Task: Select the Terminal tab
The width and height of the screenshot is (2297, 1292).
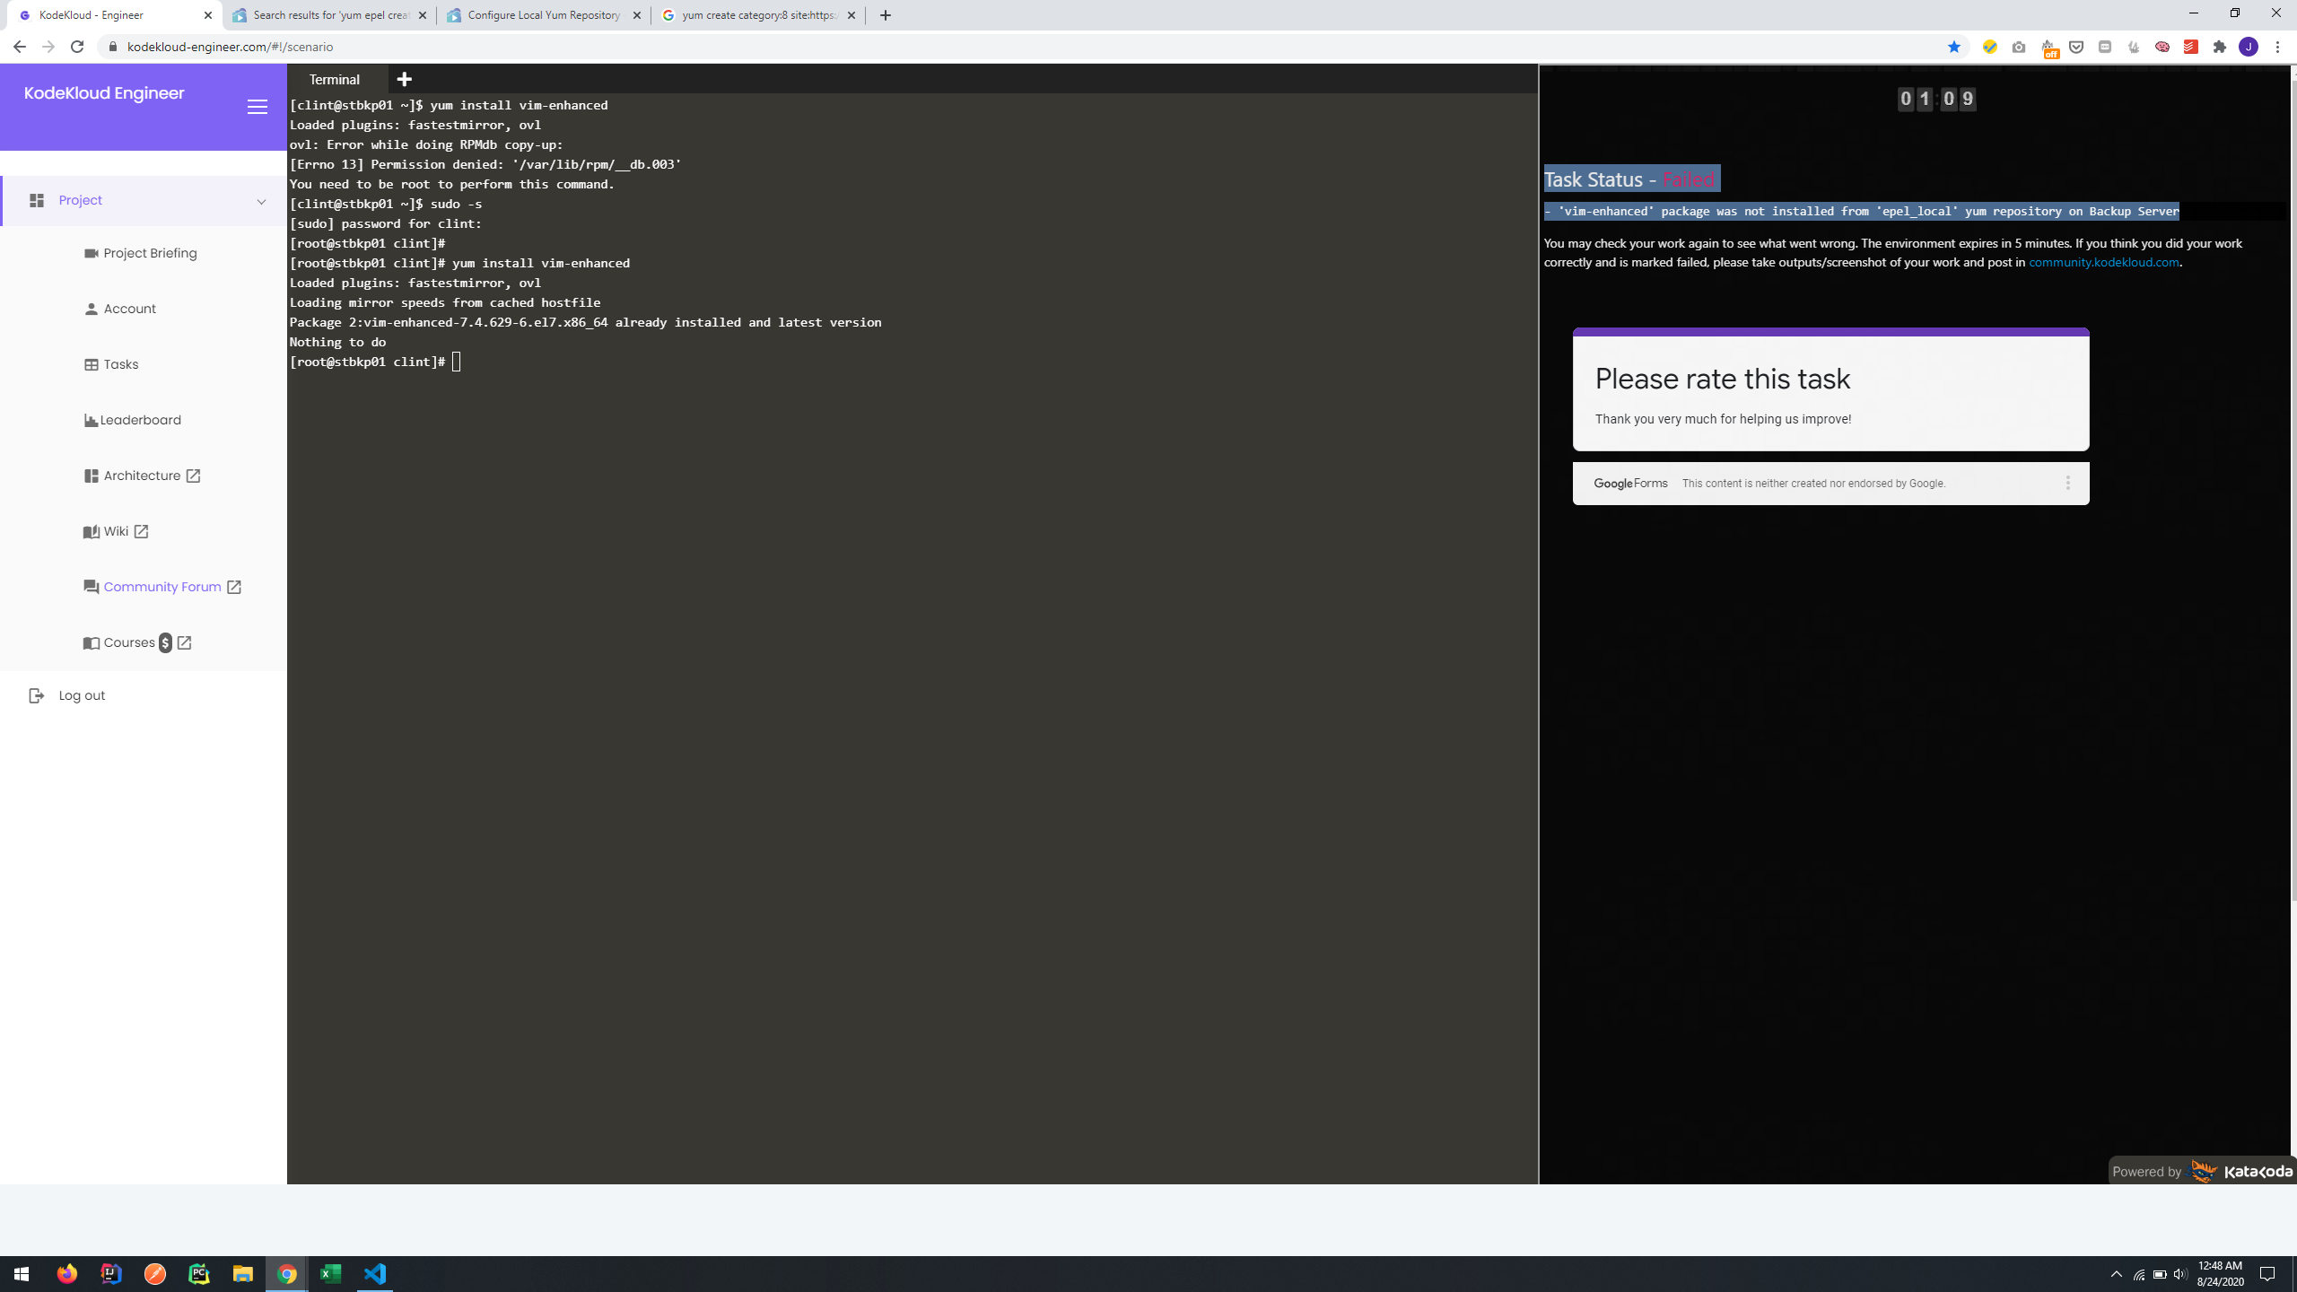Action: (x=334, y=79)
